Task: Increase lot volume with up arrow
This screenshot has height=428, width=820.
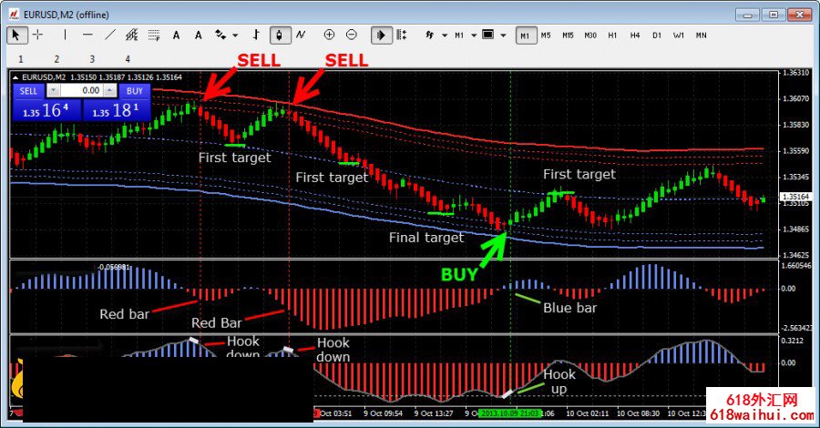Action: coord(110,90)
